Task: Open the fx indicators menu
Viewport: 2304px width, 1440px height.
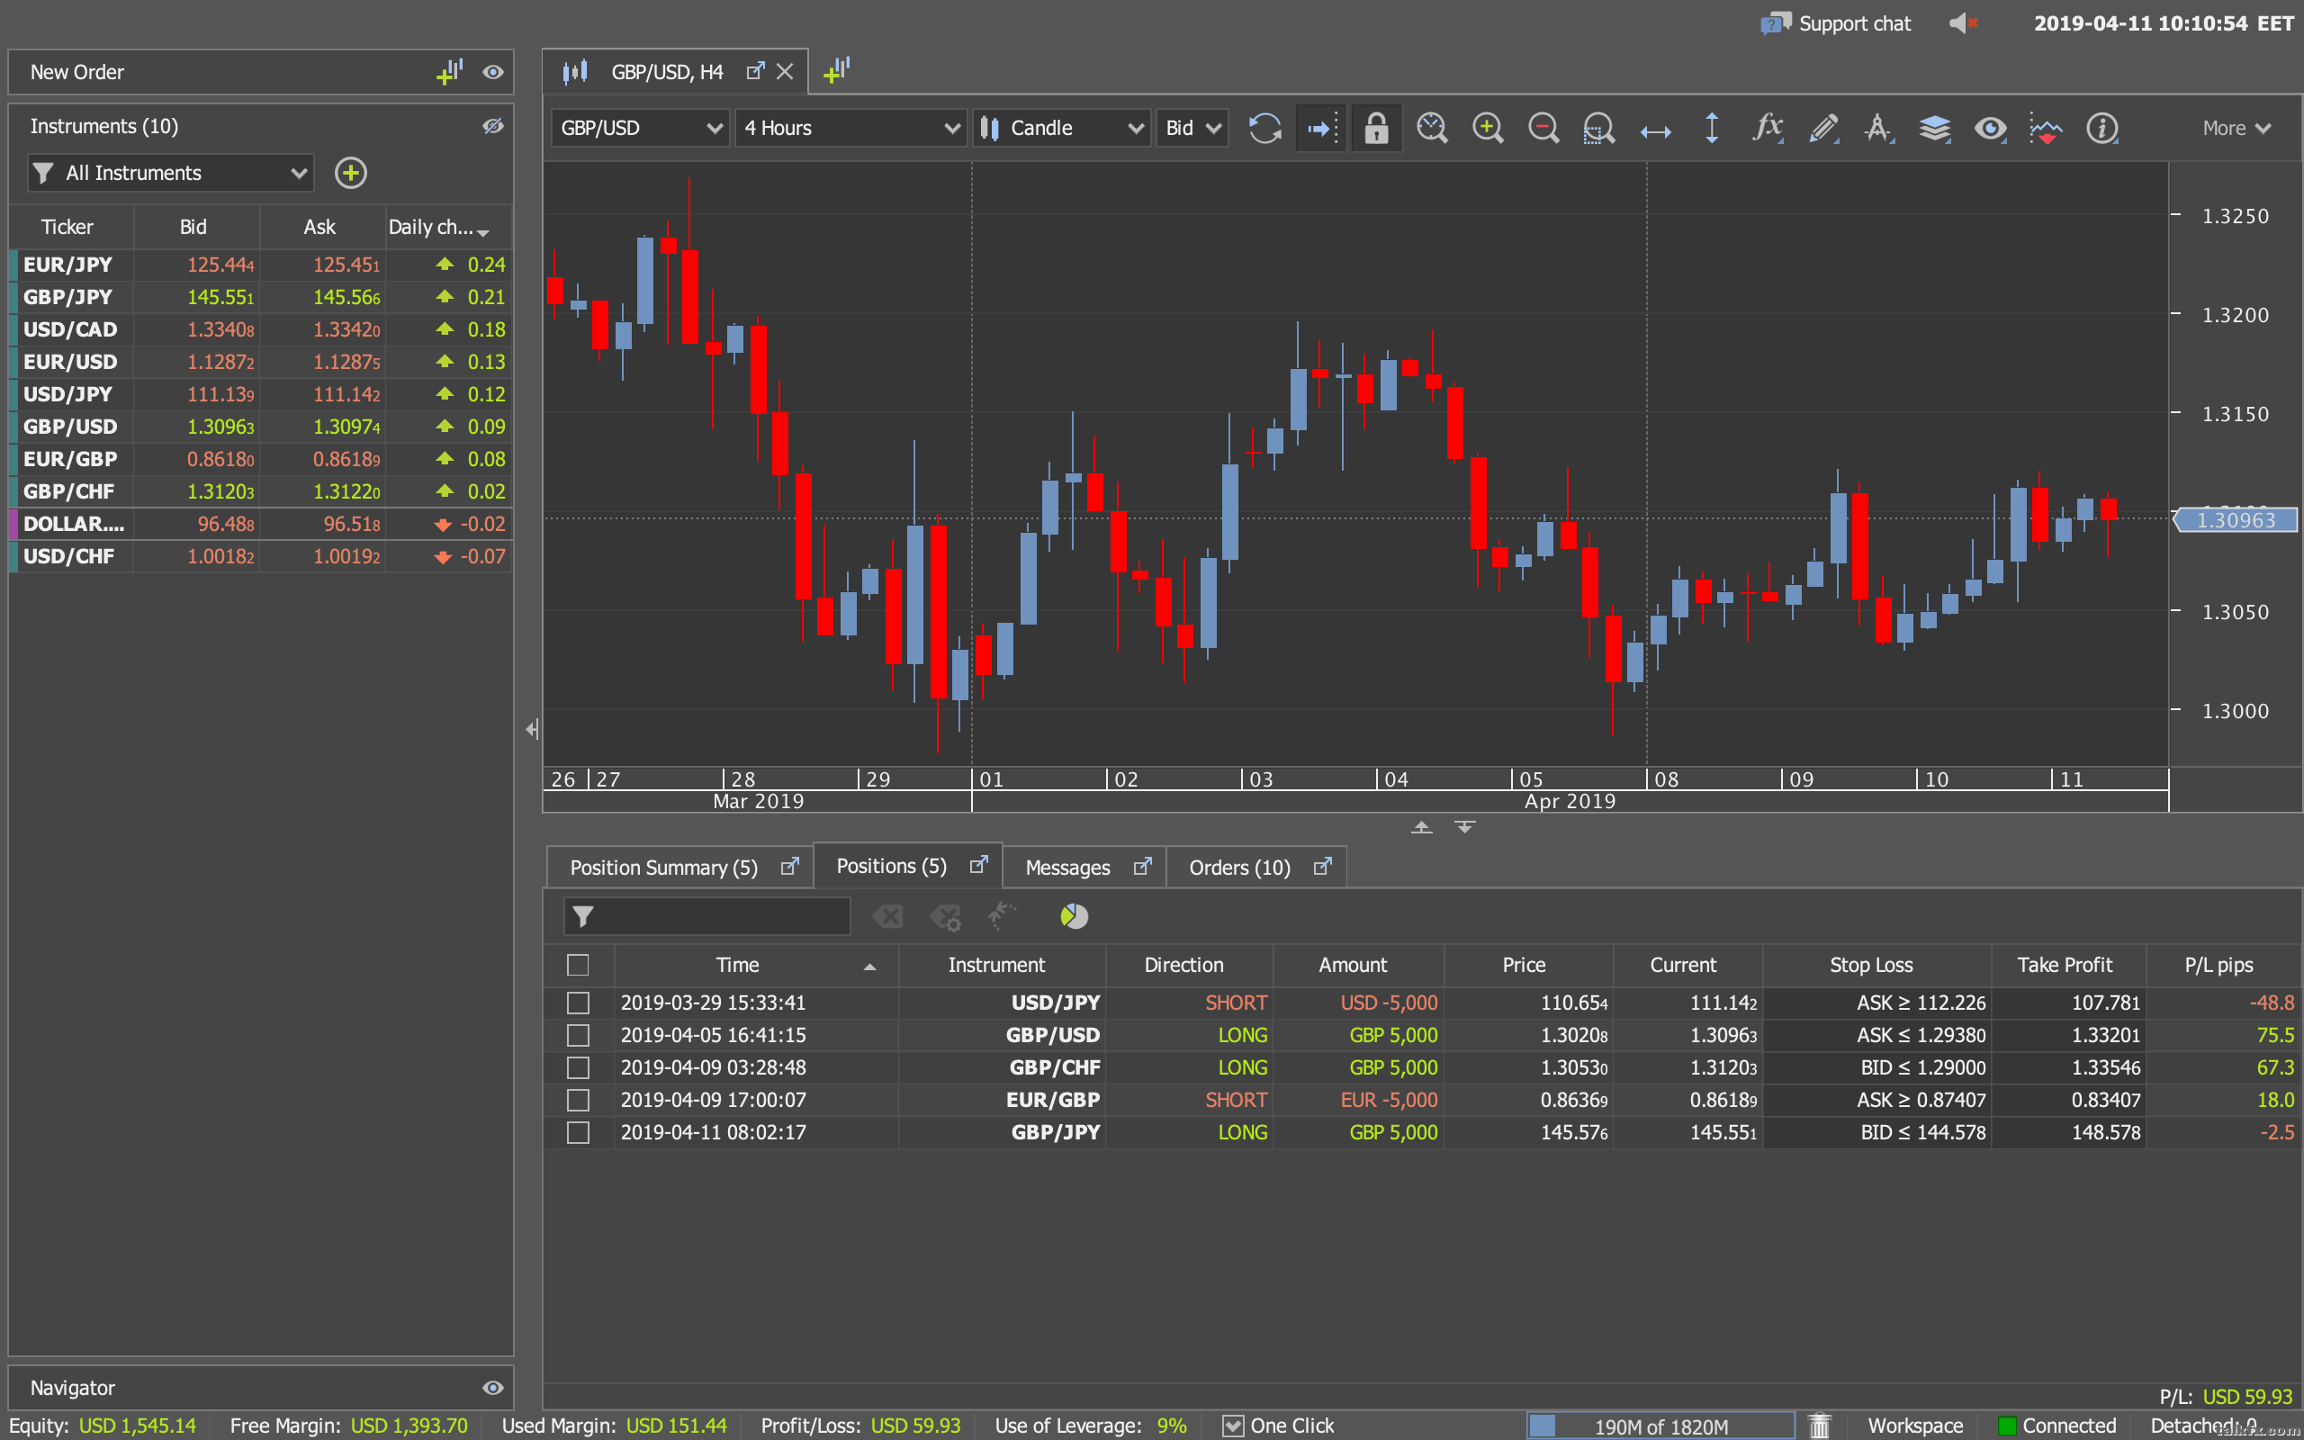Action: click(x=1767, y=128)
